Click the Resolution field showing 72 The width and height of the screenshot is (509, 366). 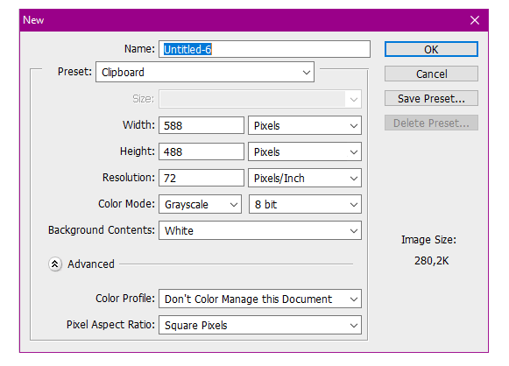(201, 178)
